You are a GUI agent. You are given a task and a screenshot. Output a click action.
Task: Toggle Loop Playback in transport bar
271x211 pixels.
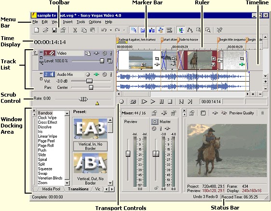click(x=133, y=101)
